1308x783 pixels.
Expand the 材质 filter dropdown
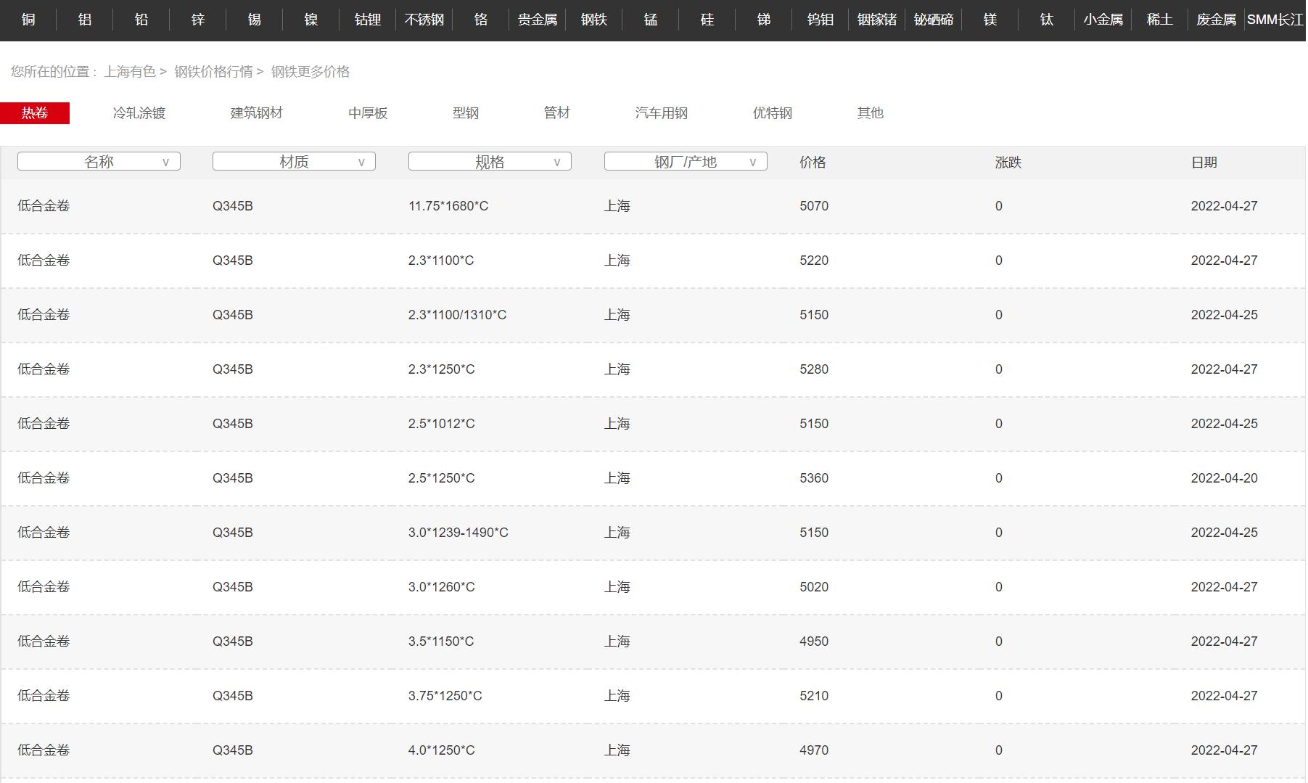294,162
